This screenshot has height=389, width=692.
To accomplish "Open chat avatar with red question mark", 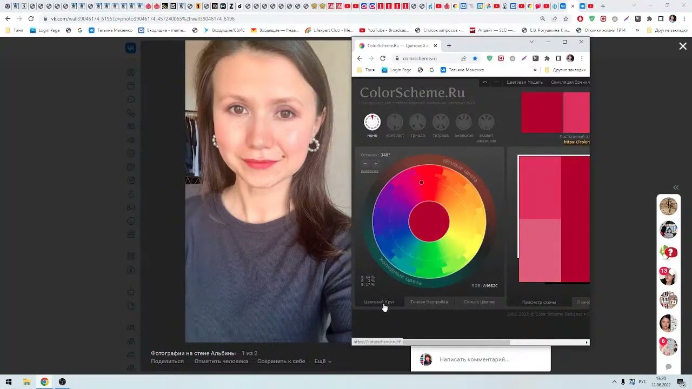I will (x=669, y=252).
